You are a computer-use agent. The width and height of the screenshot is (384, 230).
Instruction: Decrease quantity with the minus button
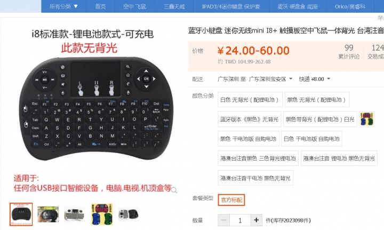click(223, 220)
